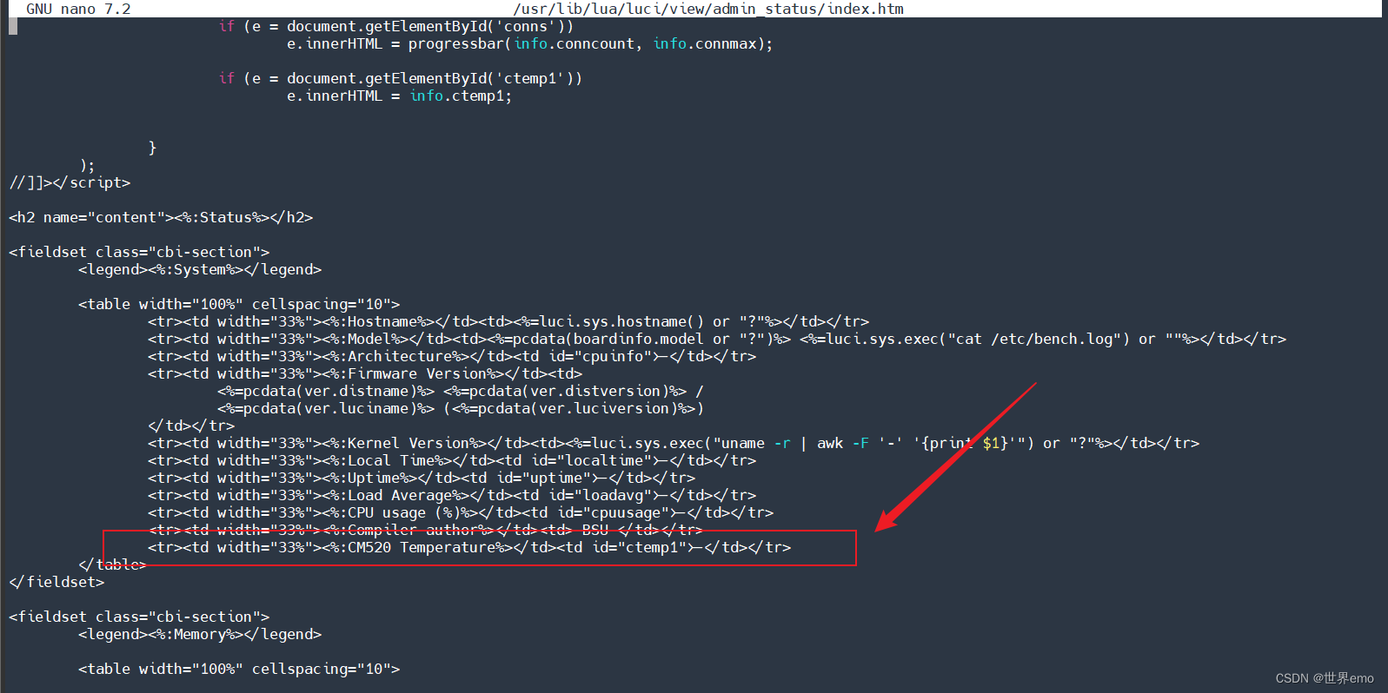Click the '//]]></script>' closing line

point(70,182)
